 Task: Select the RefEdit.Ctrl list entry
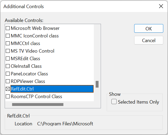[52, 89]
